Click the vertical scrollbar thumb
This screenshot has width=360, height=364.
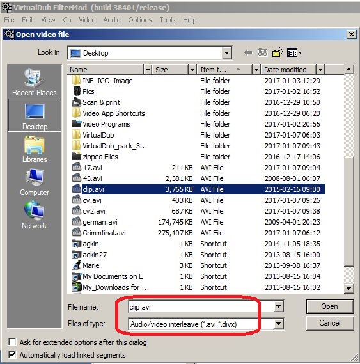coord(349,212)
